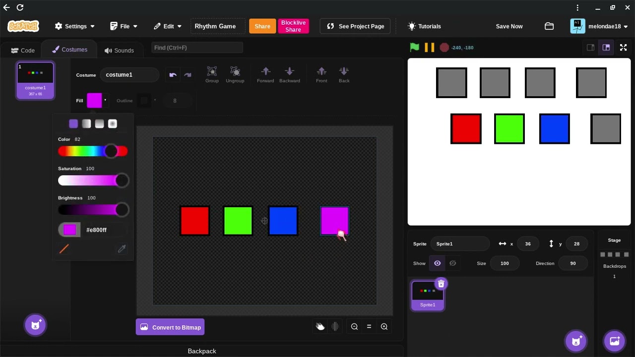Move selection Forward one layer

point(265,75)
